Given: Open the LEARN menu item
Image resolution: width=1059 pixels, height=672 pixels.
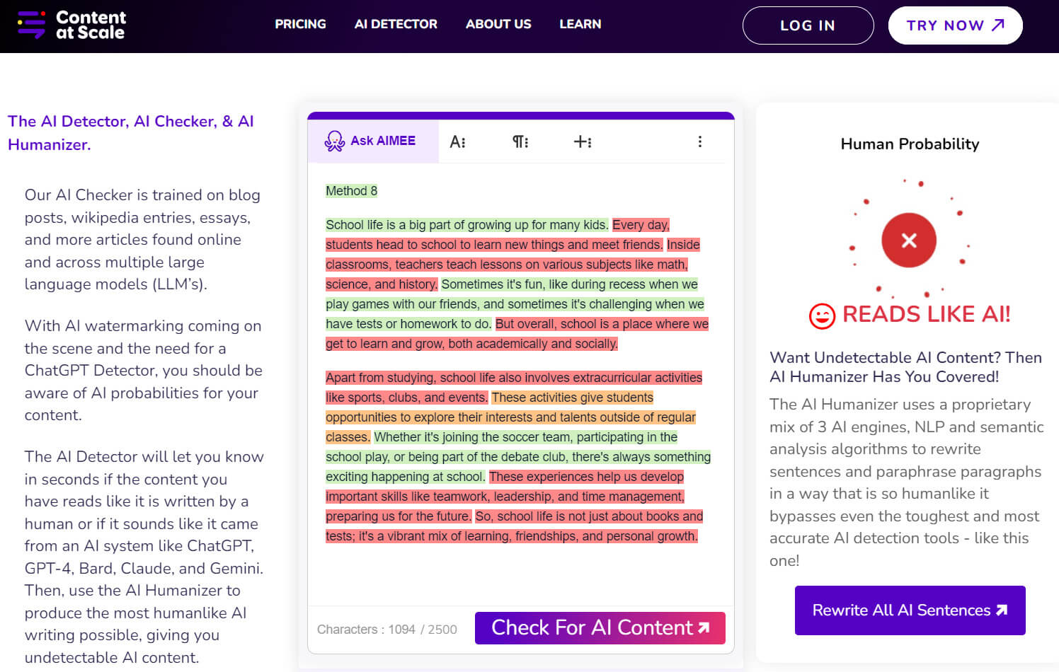Looking at the screenshot, I should point(580,24).
